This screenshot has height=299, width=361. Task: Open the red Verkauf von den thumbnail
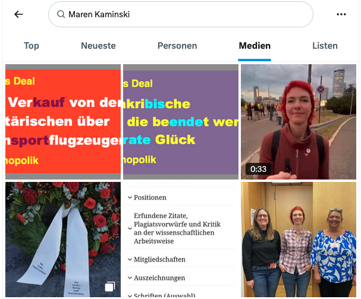coord(63,122)
